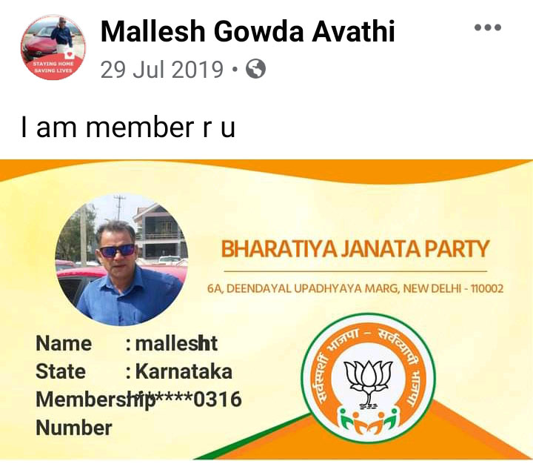Open the three-dot post options menu
Viewport: 533px width, 464px height.
point(488,27)
